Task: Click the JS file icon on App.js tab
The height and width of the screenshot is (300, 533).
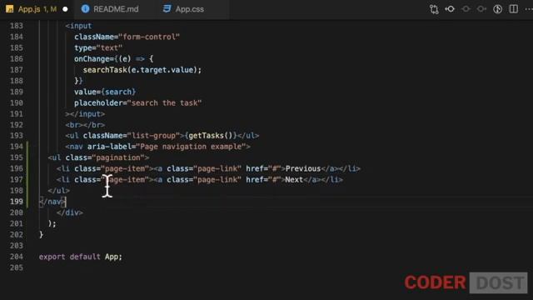Action: coord(9,9)
